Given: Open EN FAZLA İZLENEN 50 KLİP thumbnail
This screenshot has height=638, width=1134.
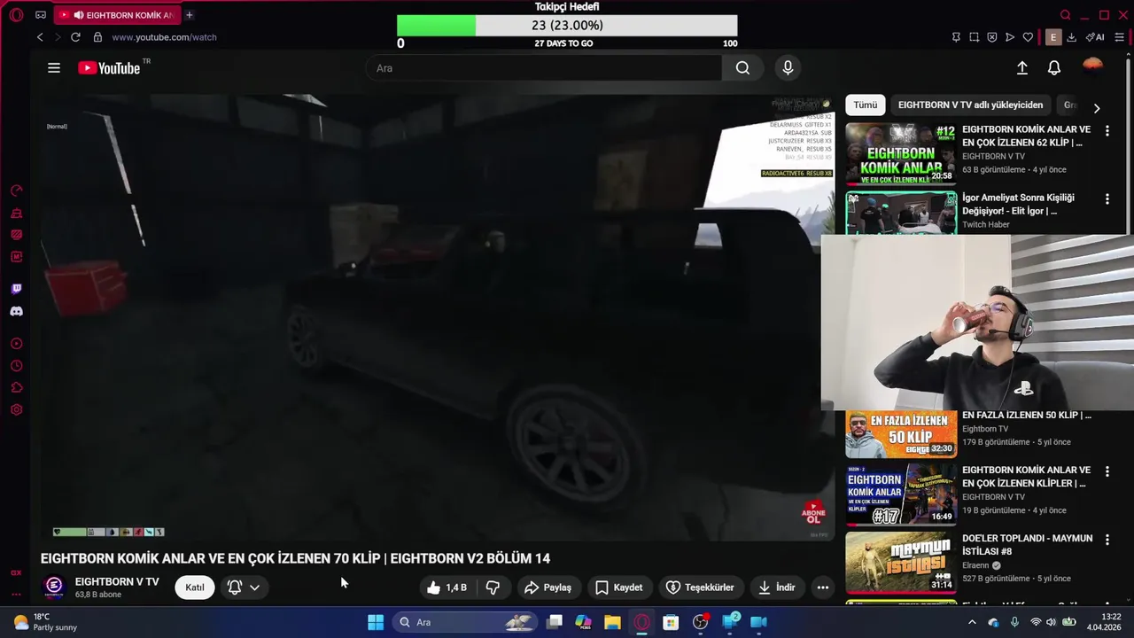Looking at the screenshot, I should click(x=901, y=433).
